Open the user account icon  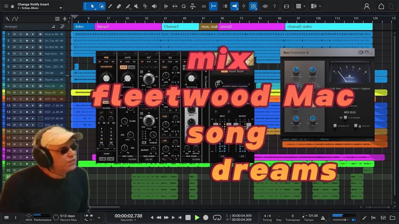pos(367,6)
